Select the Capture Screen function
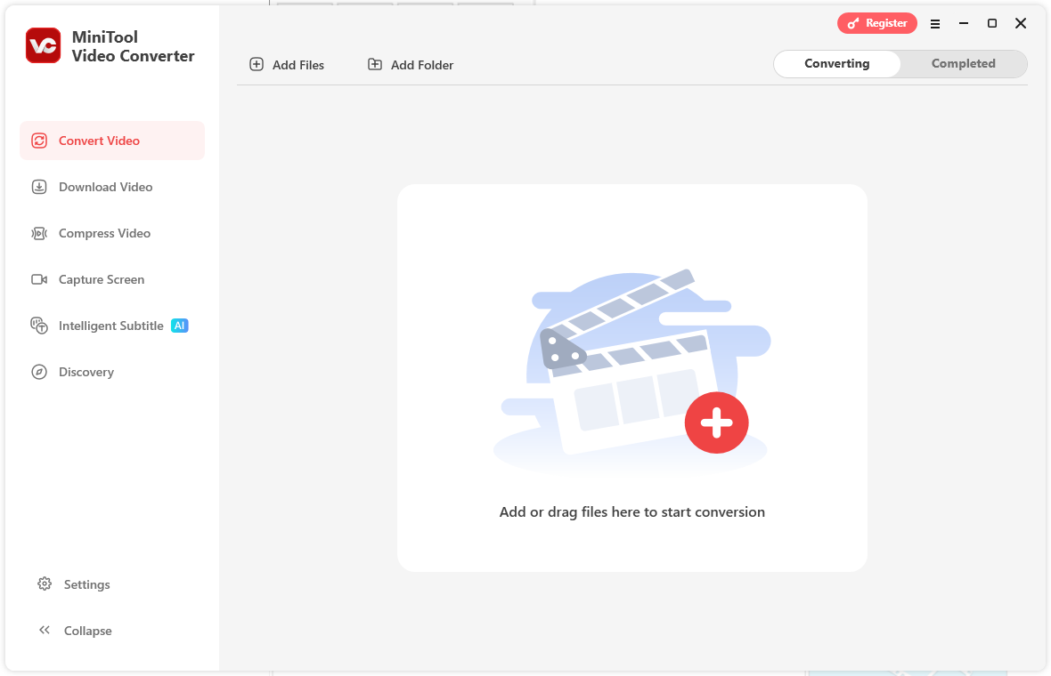The width and height of the screenshot is (1051, 676). [x=101, y=279]
